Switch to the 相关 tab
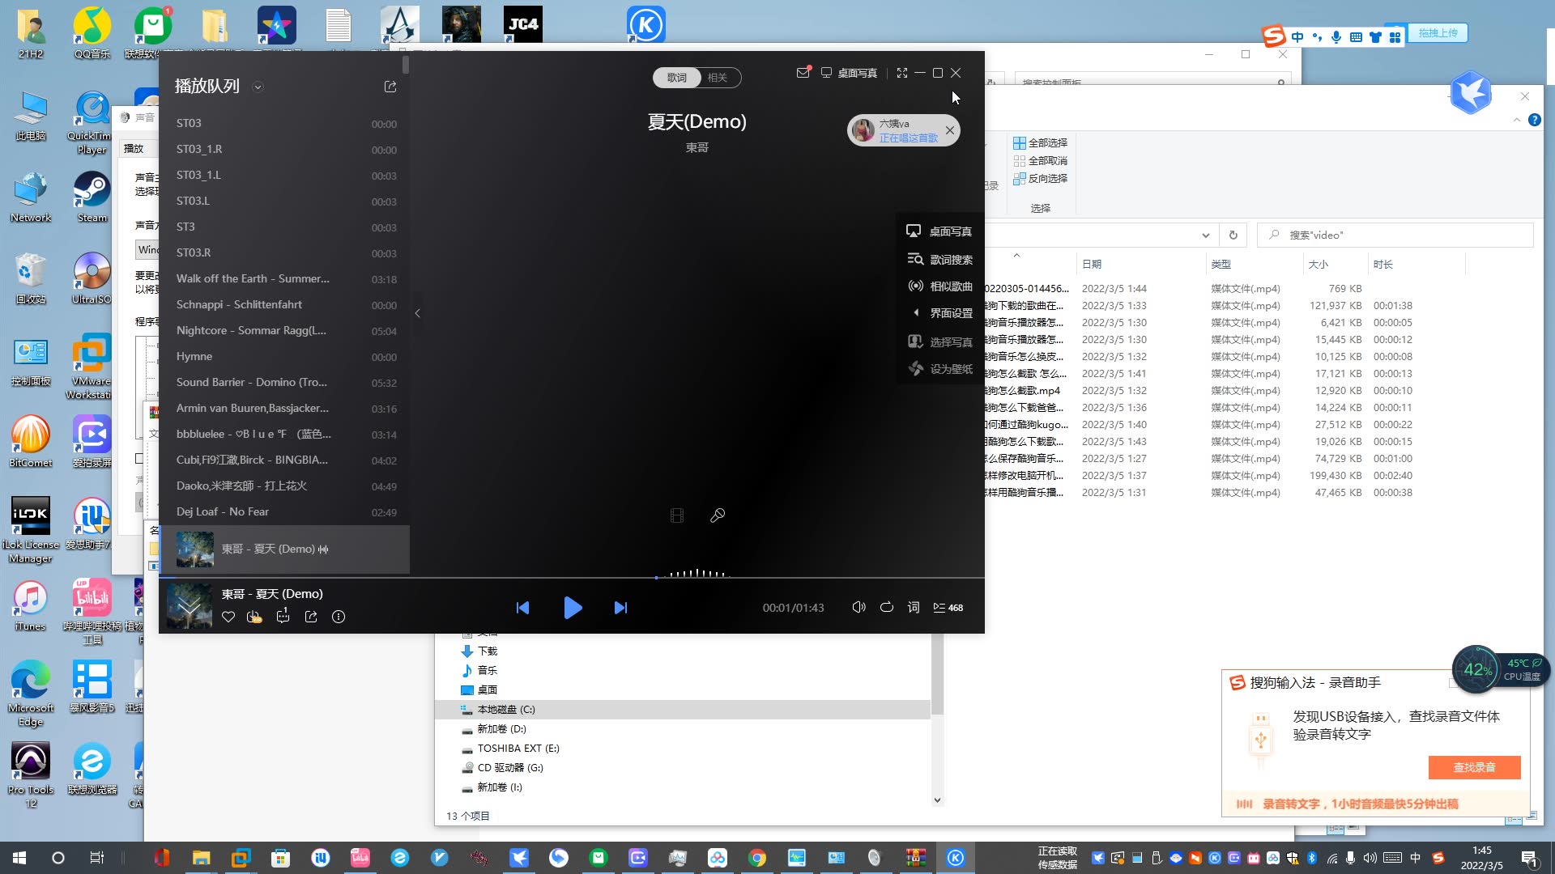Viewport: 1555px width, 874px height. 718,78
